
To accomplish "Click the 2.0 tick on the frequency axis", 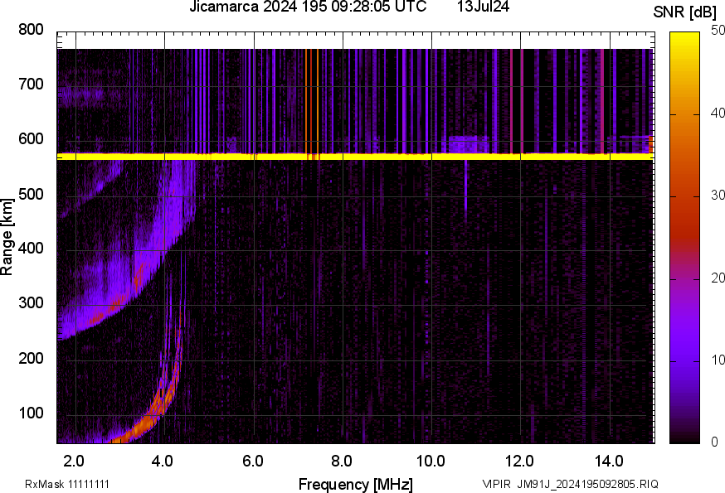I will click(75, 459).
